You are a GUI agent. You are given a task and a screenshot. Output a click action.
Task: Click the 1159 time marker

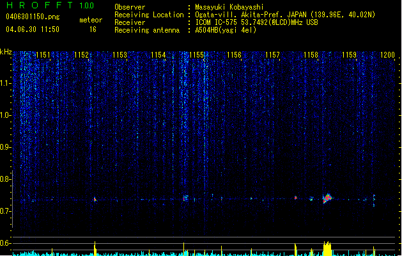pos(349,55)
